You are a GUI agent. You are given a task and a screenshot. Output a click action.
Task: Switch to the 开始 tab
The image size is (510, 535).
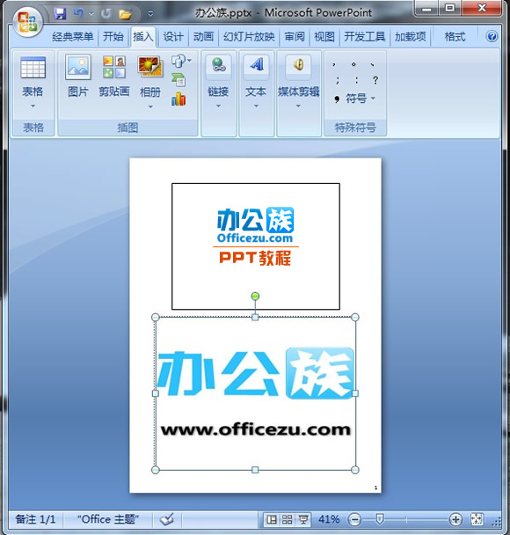click(x=113, y=36)
